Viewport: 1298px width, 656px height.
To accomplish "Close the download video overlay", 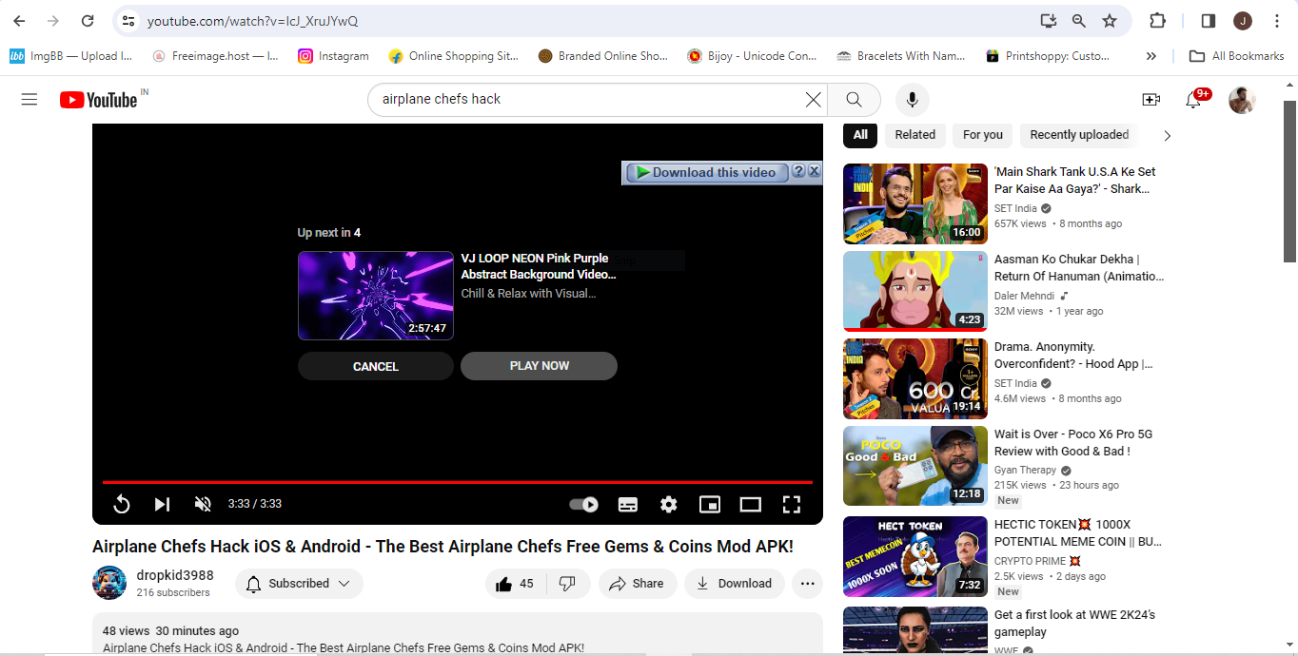I will 815,171.
